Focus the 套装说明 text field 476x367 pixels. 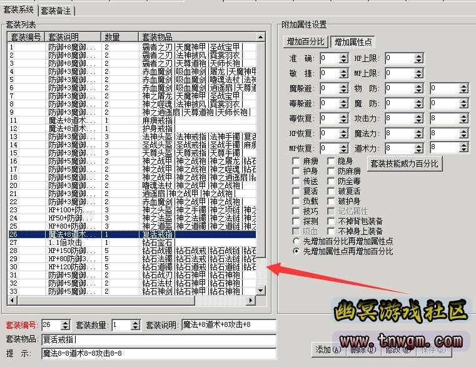click(229, 325)
